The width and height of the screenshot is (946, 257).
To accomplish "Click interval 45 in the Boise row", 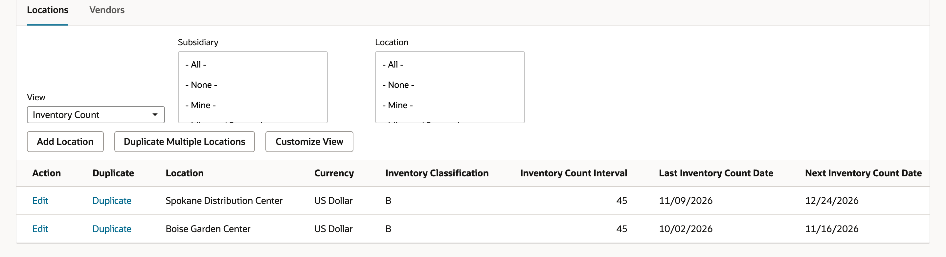I will tap(622, 229).
